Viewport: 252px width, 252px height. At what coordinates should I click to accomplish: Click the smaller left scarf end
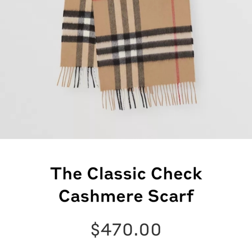78,43
